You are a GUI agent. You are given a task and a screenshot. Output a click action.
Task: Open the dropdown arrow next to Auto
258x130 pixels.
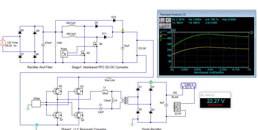tap(170, 27)
